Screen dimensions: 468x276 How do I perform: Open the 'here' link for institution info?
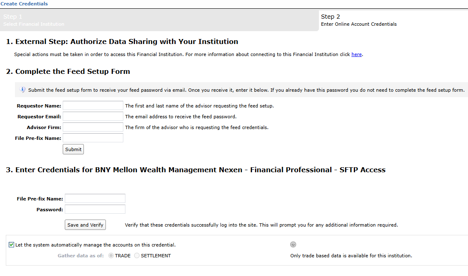[356, 54]
